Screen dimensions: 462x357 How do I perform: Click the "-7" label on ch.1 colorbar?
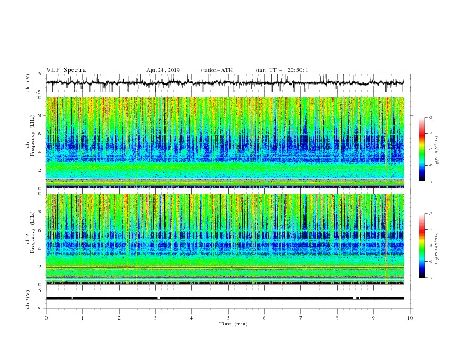pyautogui.click(x=430, y=181)
